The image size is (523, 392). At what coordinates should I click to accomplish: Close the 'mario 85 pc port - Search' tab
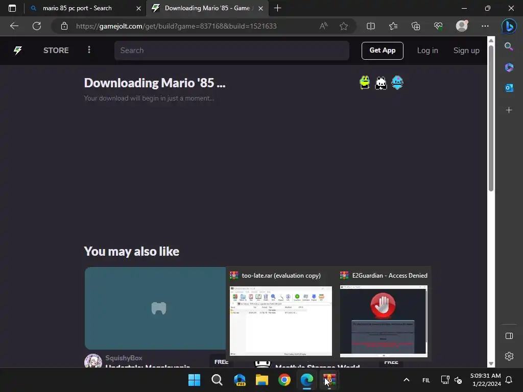pyautogui.click(x=138, y=8)
